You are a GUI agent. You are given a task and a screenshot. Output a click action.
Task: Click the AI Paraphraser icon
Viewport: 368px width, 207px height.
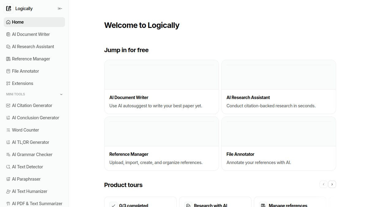coord(8,179)
